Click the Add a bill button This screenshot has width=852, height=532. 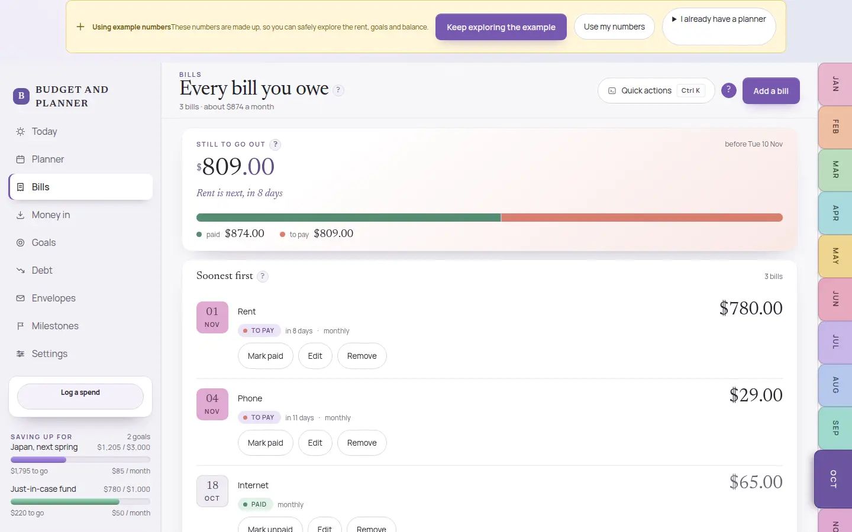pyautogui.click(x=771, y=91)
